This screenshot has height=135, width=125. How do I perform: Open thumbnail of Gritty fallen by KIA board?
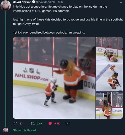(109, 50)
